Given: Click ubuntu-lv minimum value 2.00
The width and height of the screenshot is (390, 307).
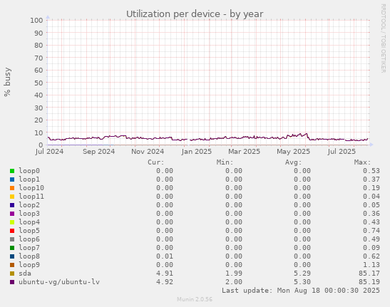Looking at the screenshot, I should click(234, 281).
